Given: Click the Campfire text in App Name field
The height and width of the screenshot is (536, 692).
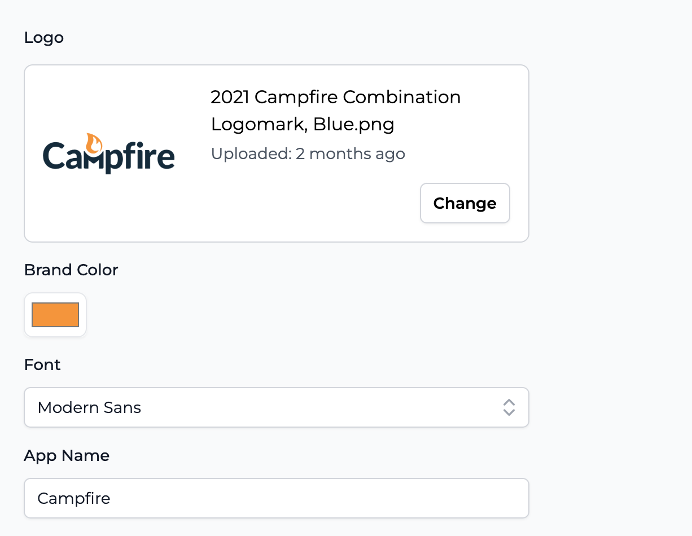Looking at the screenshot, I should coord(74,498).
